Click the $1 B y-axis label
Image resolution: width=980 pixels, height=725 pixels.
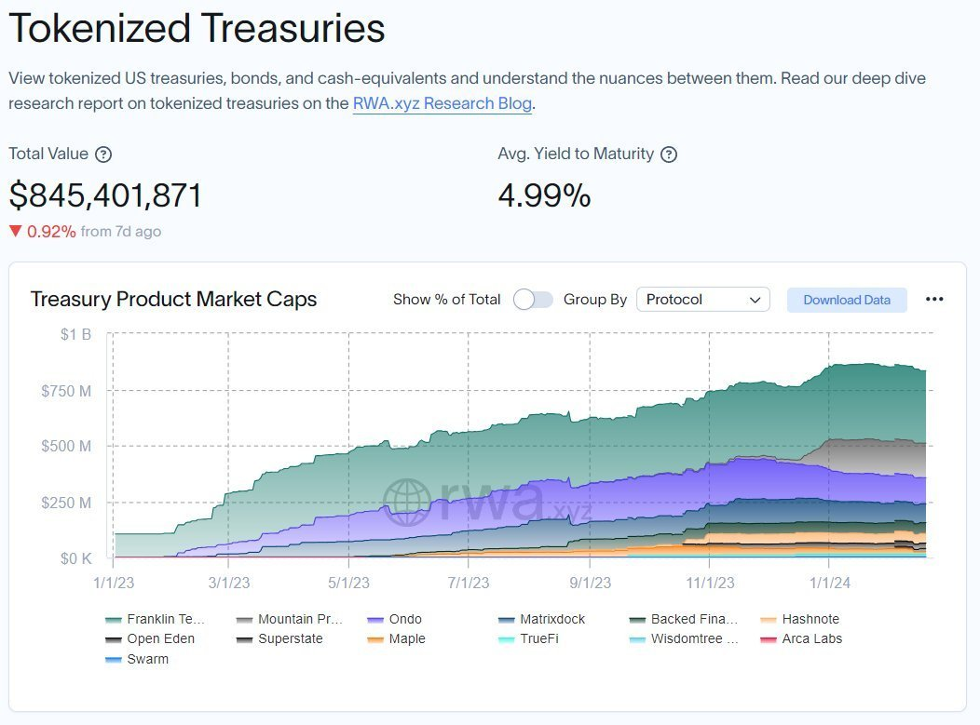click(x=75, y=334)
